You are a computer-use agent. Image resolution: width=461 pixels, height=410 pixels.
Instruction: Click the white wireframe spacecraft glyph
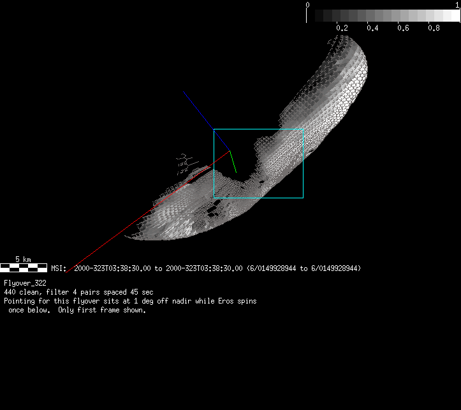[184, 163]
